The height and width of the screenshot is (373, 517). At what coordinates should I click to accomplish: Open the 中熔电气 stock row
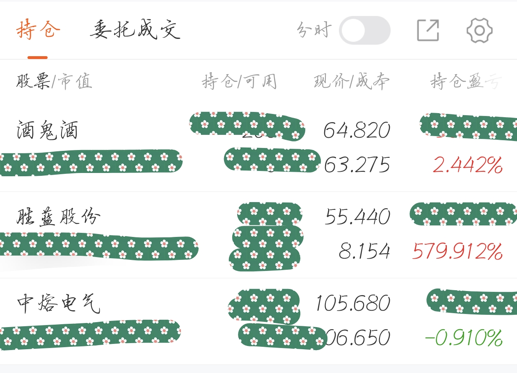pyautogui.click(x=258, y=321)
